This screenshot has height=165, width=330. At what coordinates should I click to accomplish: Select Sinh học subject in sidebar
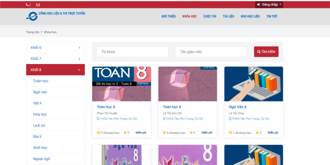(x=40, y=148)
